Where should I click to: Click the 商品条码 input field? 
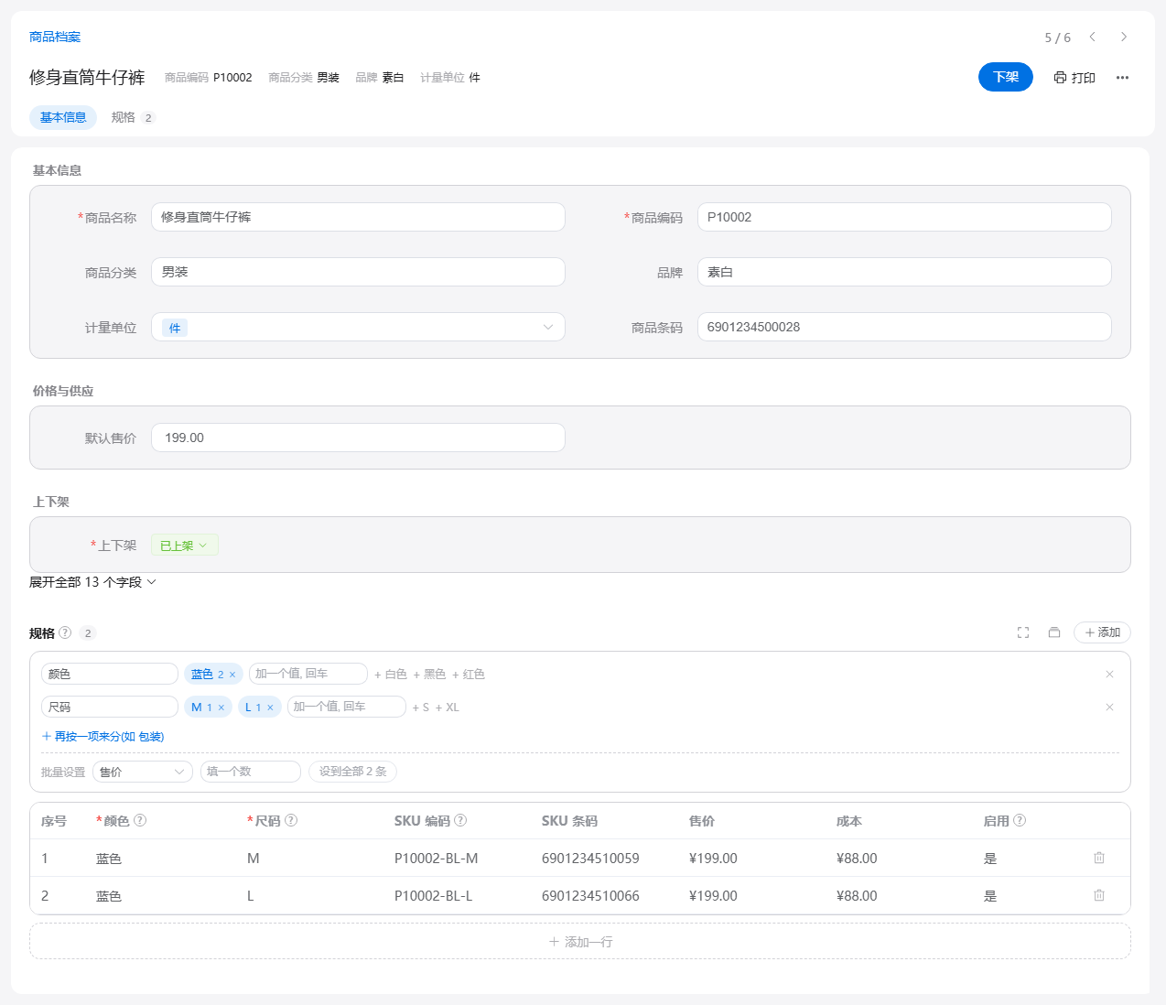pos(904,327)
